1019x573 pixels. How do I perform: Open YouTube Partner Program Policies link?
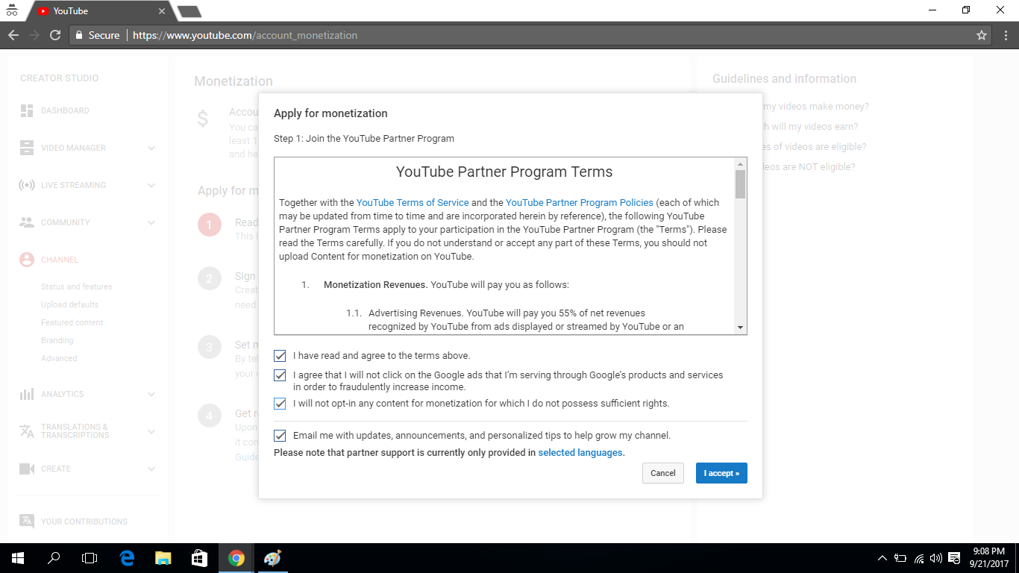click(580, 202)
